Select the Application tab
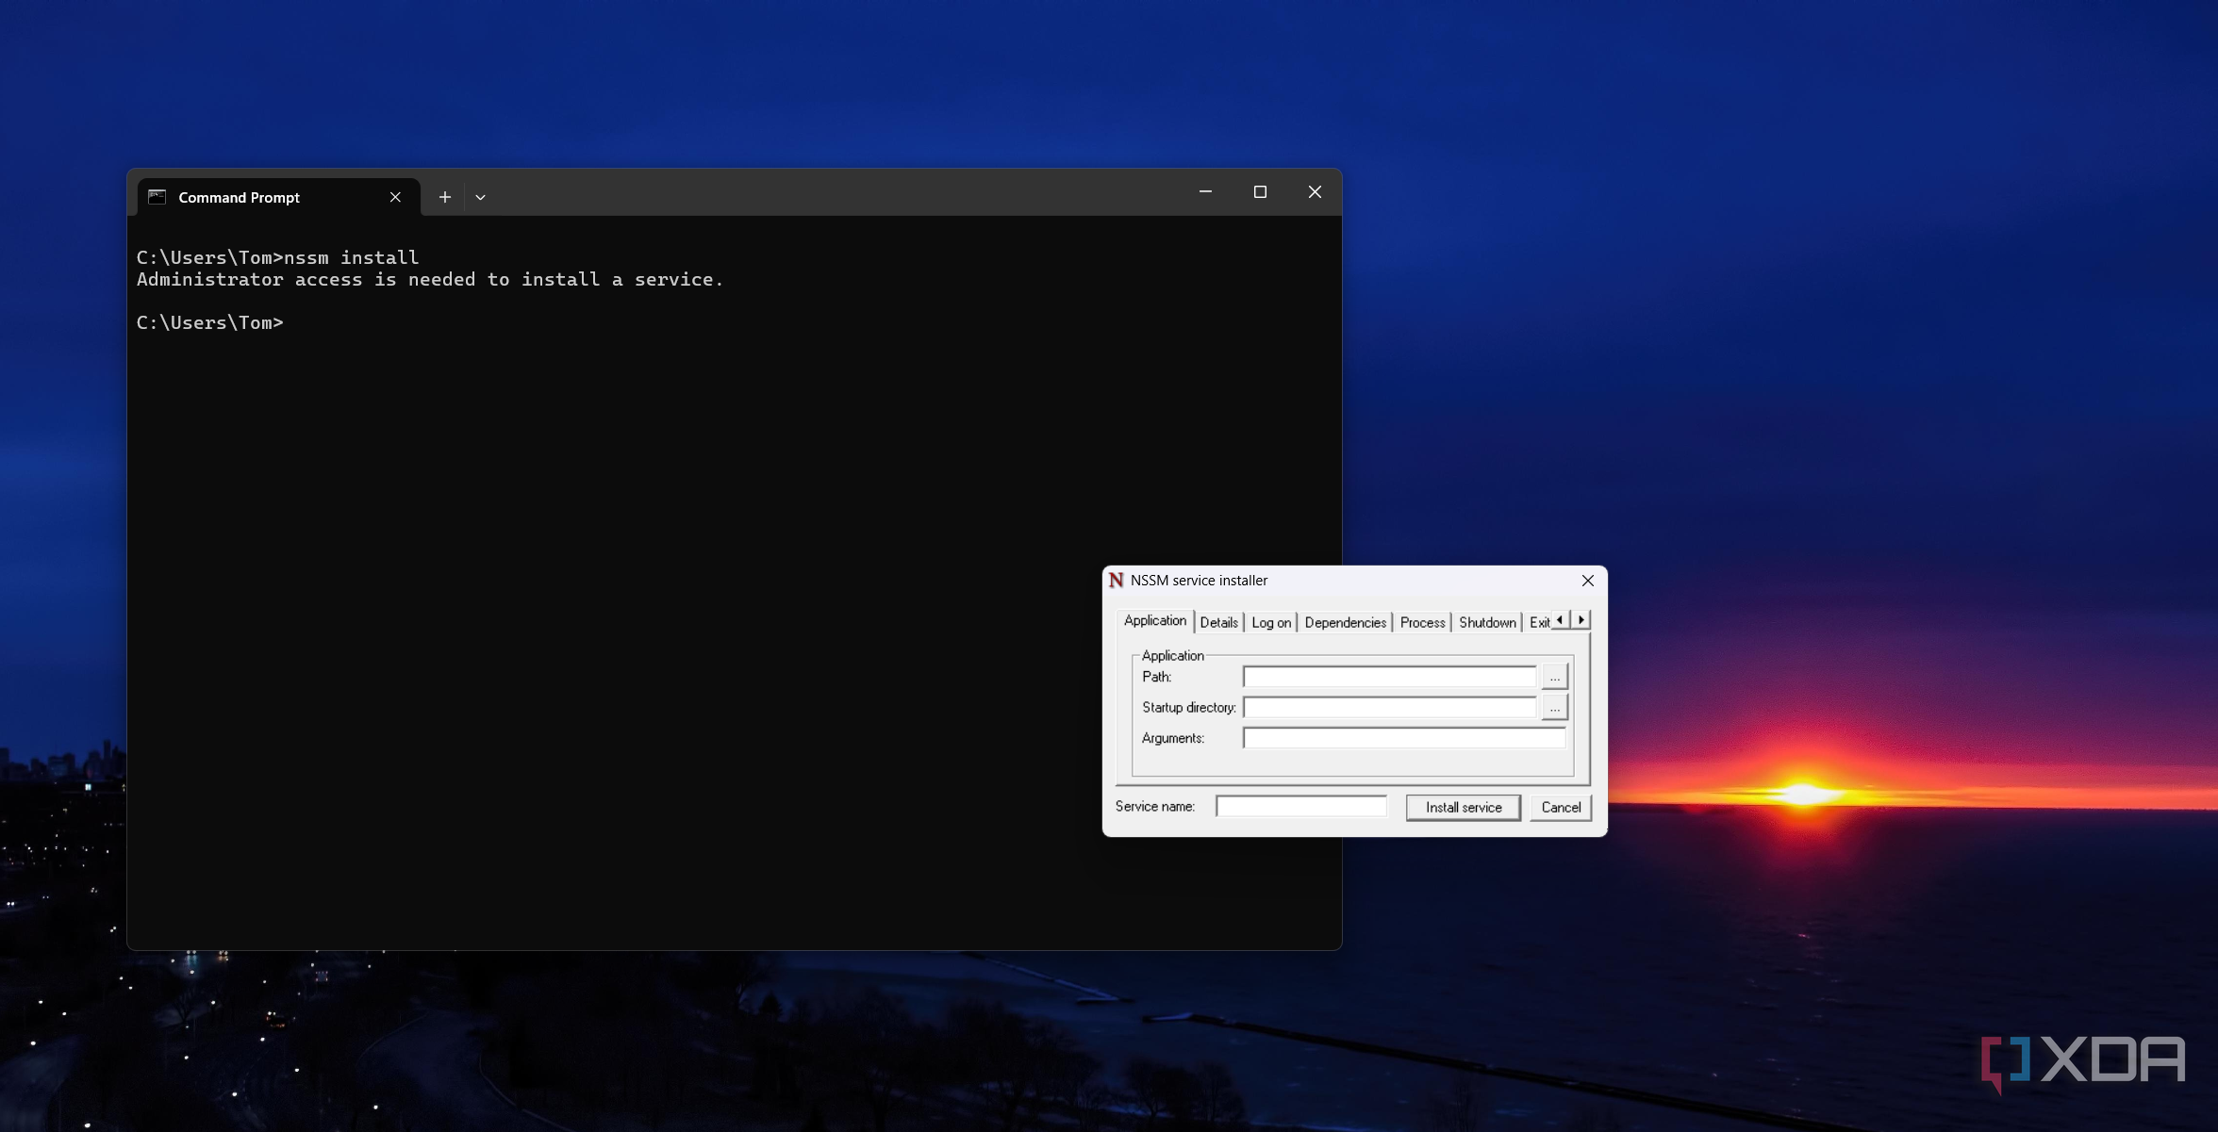 [x=1155, y=620]
